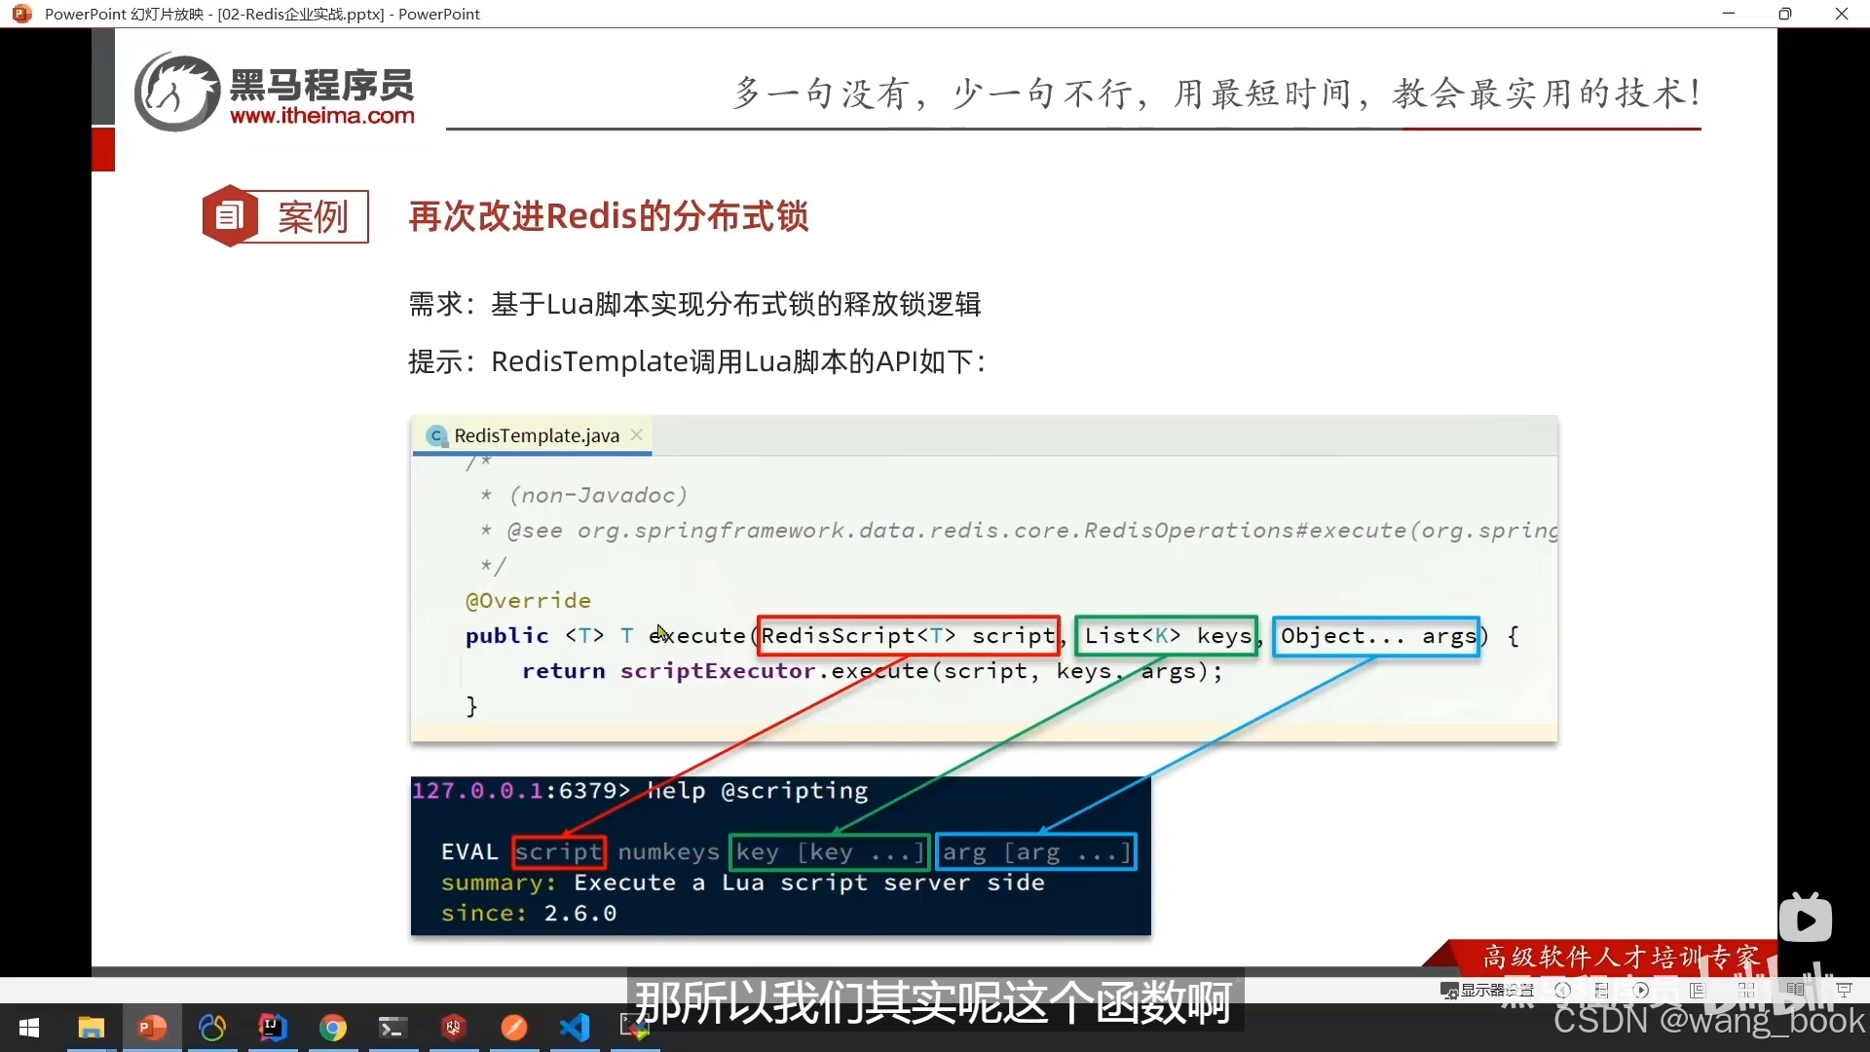Open Redis desktop manager taskbar icon
Image resolution: width=1870 pixels, height=1052 pixels.
click(454, 1028)
